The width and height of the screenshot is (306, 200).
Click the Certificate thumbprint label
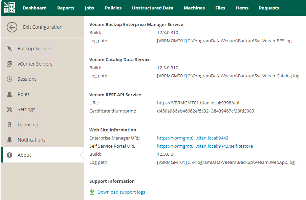click(113, 111)
